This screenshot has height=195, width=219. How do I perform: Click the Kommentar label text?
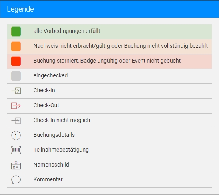click(x=48, y=179)
